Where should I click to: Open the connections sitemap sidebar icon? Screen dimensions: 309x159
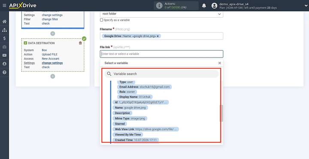pyautogui.click(x=4, y=30)
